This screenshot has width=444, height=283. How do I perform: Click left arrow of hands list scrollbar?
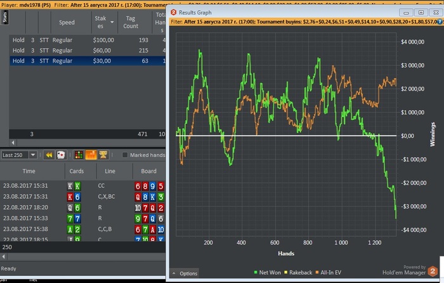(x=3, y=256)
